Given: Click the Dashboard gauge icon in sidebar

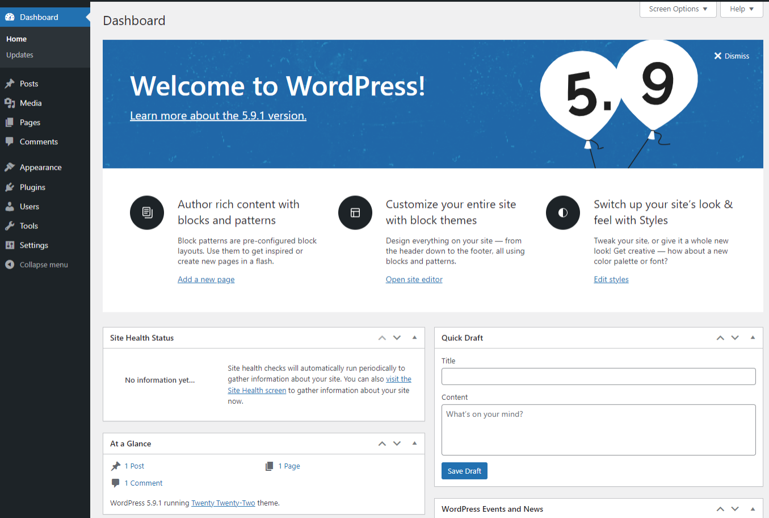Looking at the screenshot, I should [10, 17].
